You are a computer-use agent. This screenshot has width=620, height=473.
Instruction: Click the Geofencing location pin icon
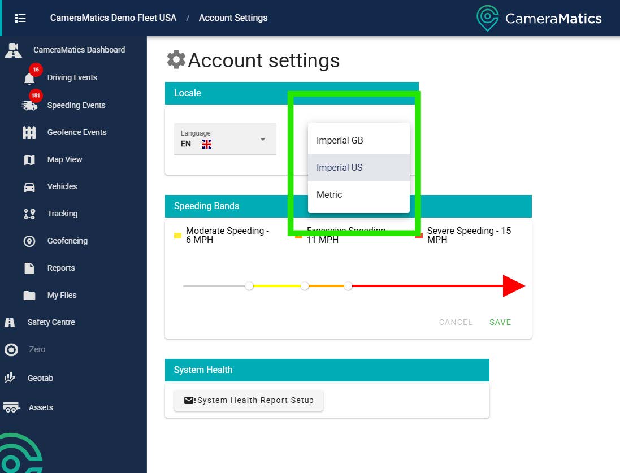pos(29,241)
